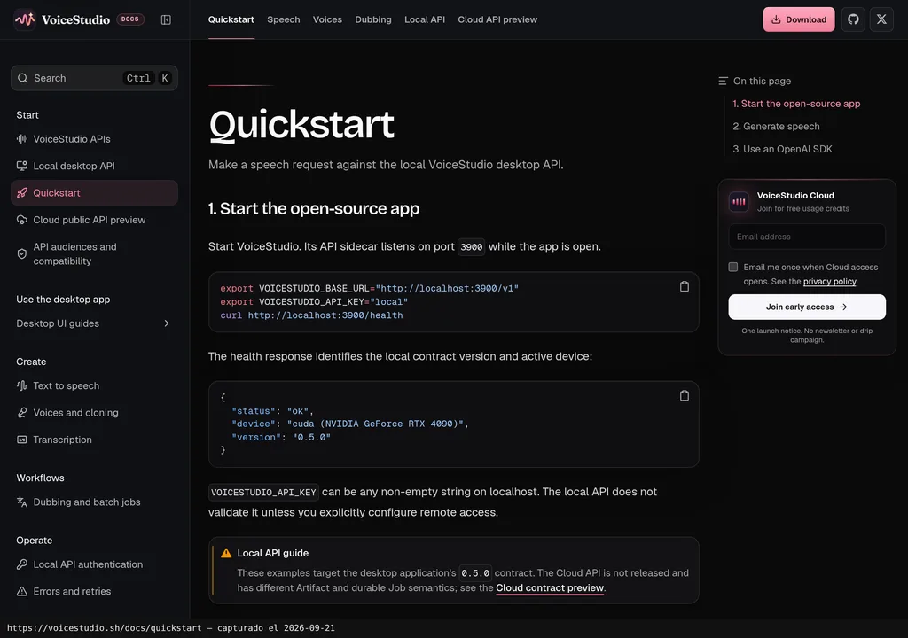The width and height of the screenshot is (908, 638).
Task: Follow the Cloud contract preview link
Action: (x=550, y=587)
